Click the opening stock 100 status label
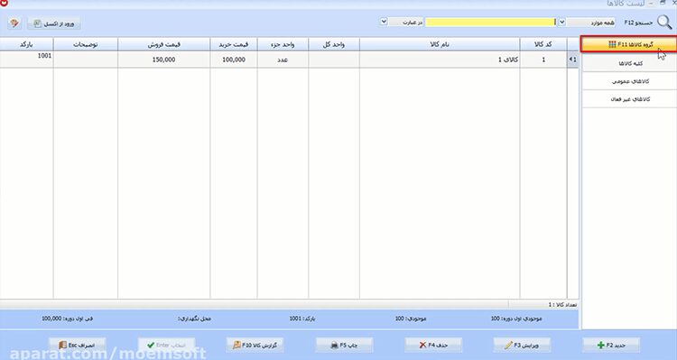 click(x=516, y=318)
